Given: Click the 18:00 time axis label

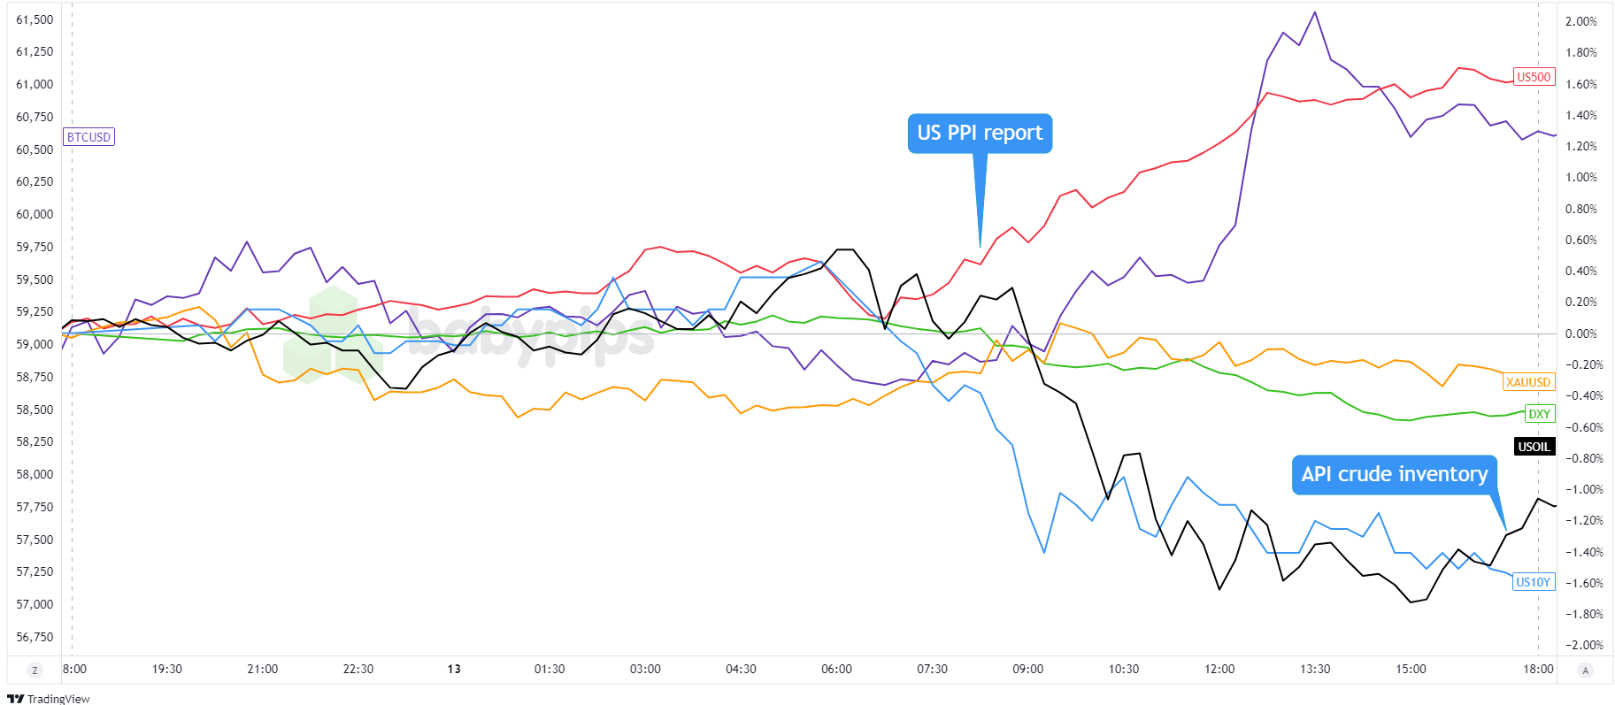Looking at the screenshot, I should [x=1538, y=669].
